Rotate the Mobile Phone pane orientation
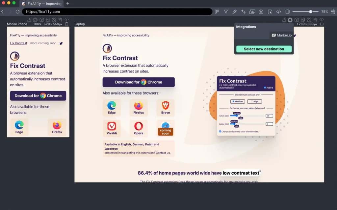337x210 pixels. point(66,24)
